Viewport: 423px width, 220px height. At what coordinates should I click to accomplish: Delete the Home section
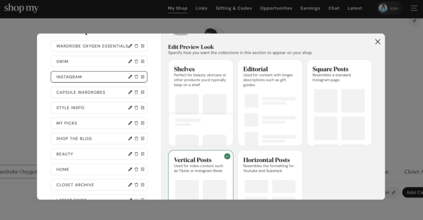tap(136, 169)
